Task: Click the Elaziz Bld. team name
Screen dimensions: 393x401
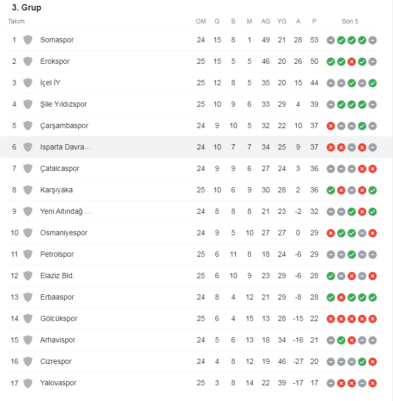Action: point(57,276)
